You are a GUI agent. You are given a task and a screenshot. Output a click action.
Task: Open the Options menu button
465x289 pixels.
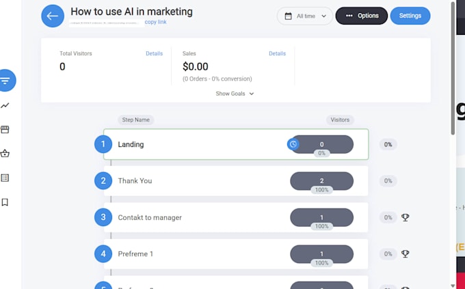click(x=362, y=16)
